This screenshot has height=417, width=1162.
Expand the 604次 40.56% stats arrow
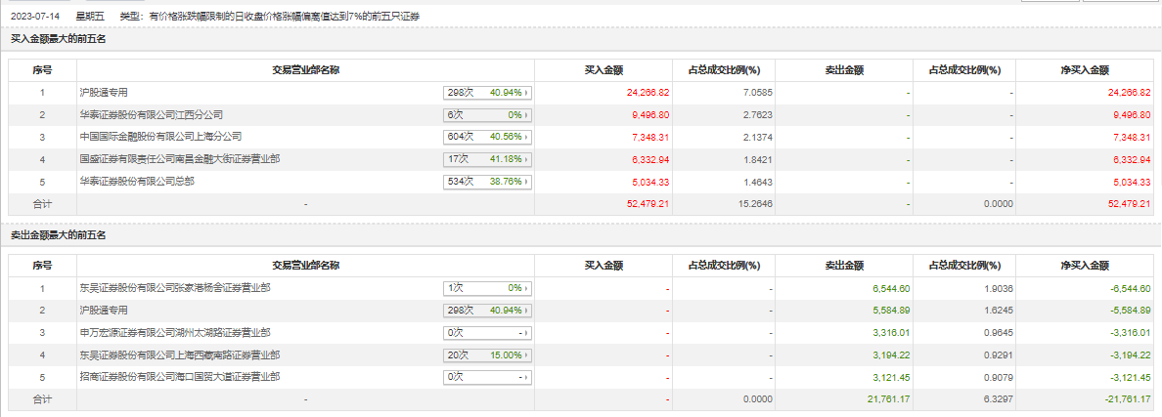pos(527,138)
